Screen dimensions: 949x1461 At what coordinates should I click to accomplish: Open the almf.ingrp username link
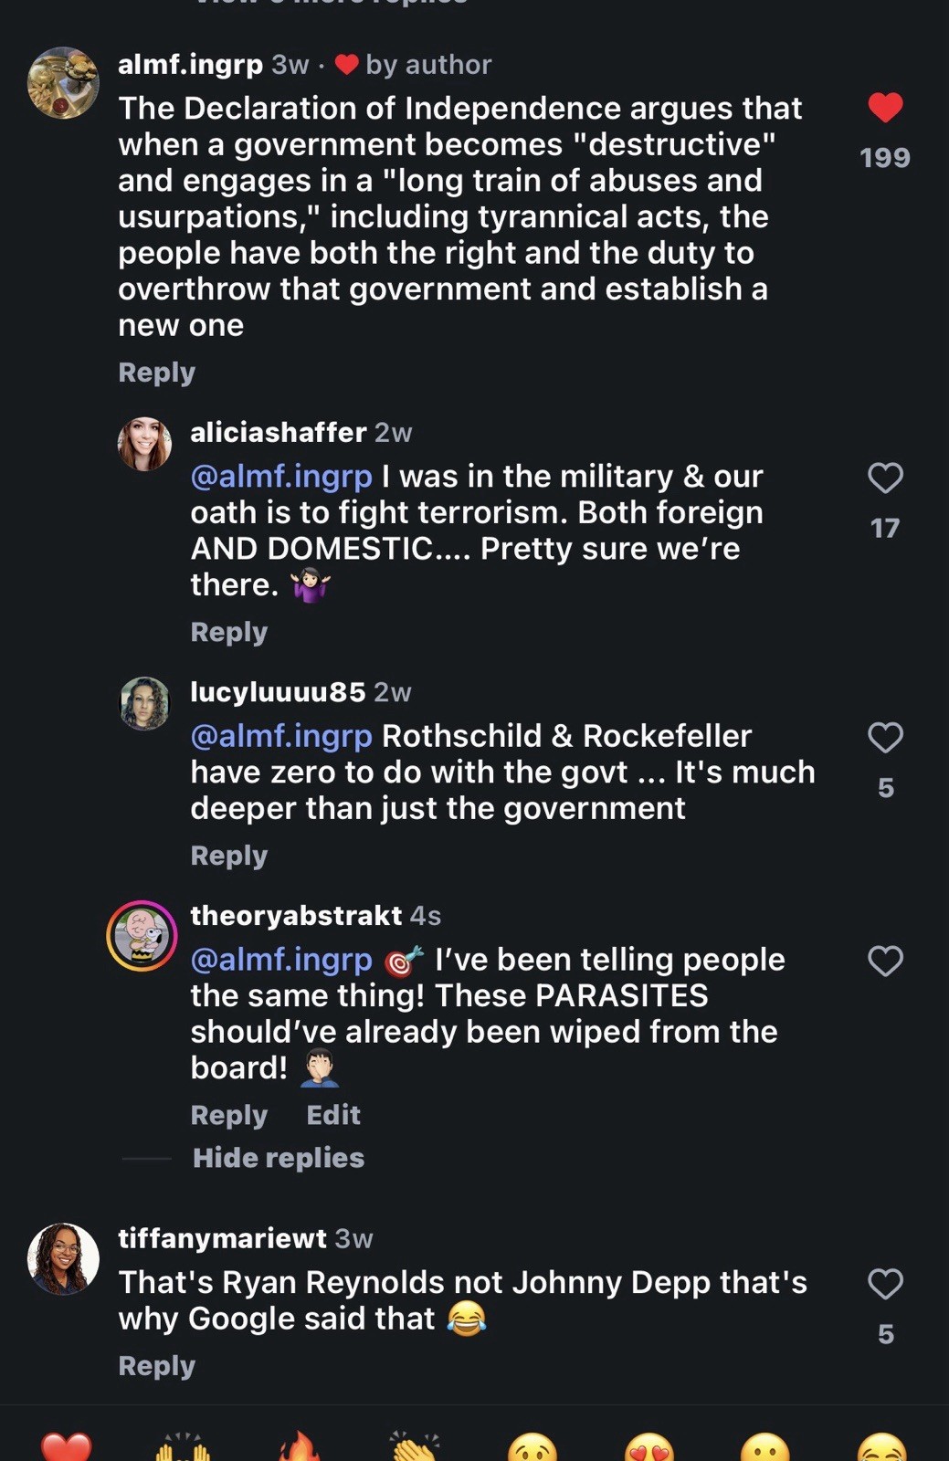click(191, 65)
